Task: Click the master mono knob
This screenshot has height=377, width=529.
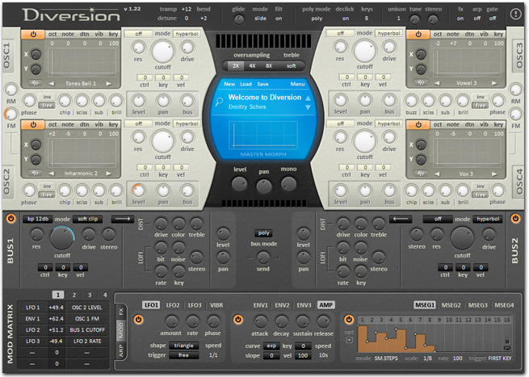Action: tap(289, 184)
